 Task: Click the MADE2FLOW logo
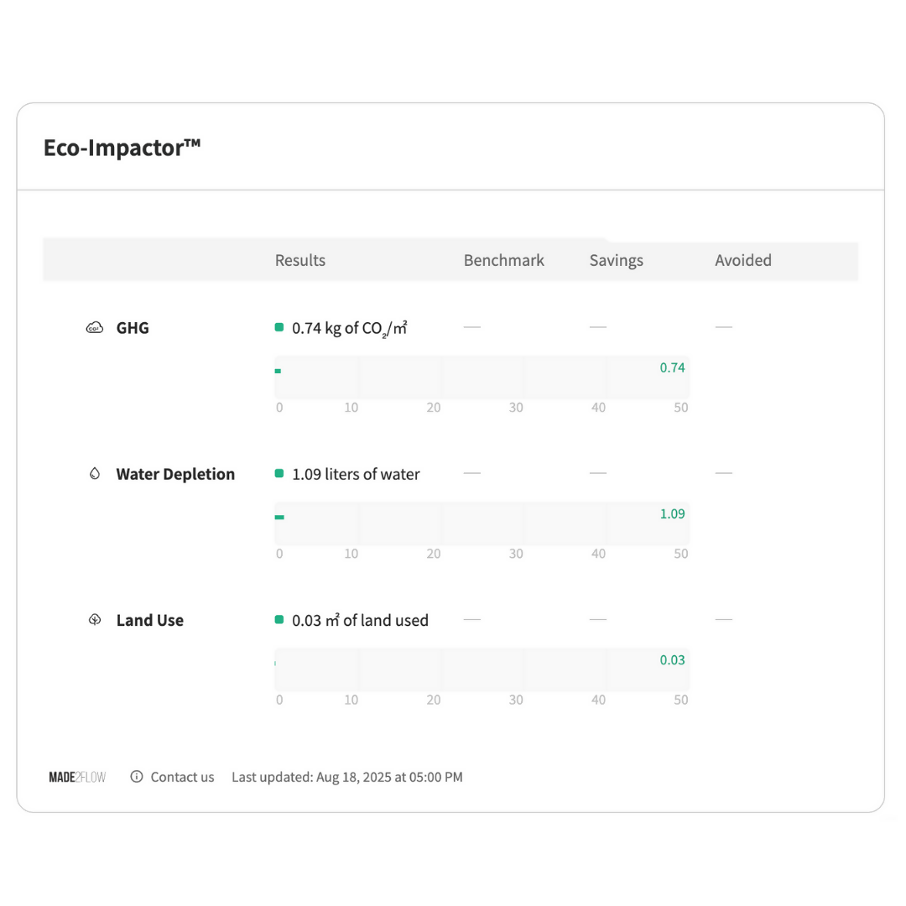pyautogui.click(x=77, y=777)
